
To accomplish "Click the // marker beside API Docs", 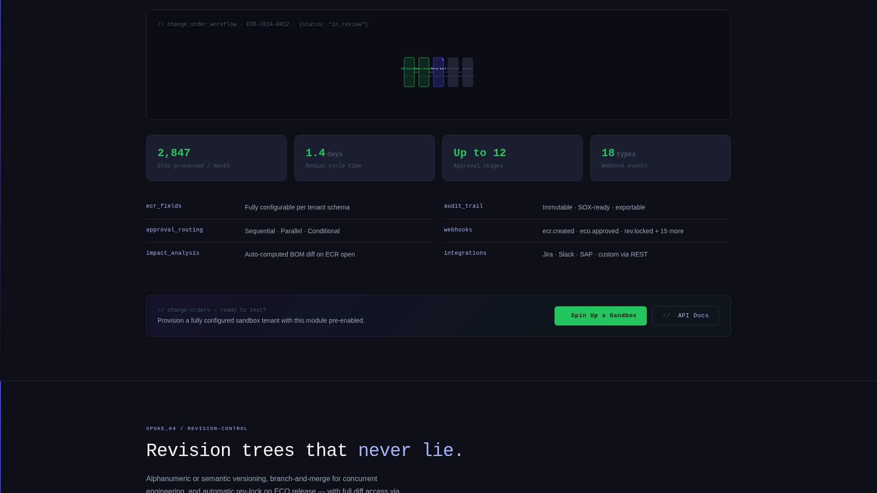I will point(666,315).
